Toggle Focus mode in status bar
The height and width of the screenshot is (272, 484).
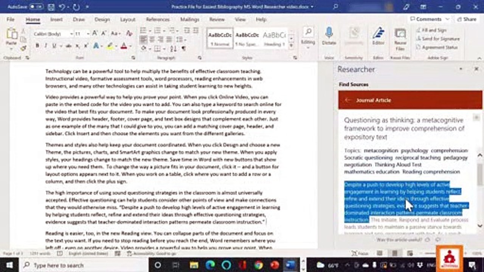tap(360, 253)
